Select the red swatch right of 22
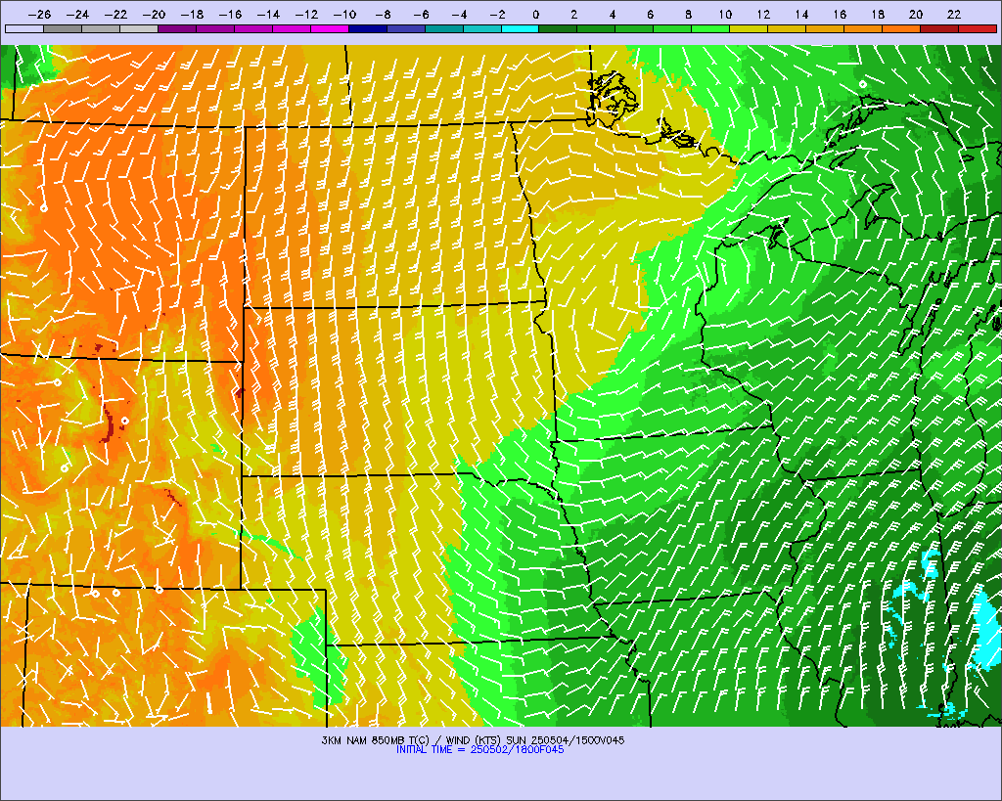The width and height of the screenshot is (1002, 801). coord(978,28)
